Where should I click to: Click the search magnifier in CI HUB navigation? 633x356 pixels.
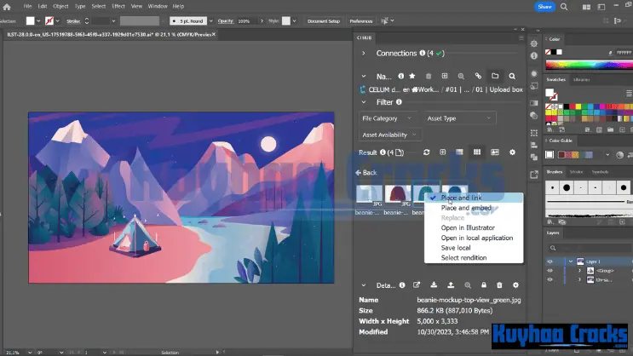[512, 76]
